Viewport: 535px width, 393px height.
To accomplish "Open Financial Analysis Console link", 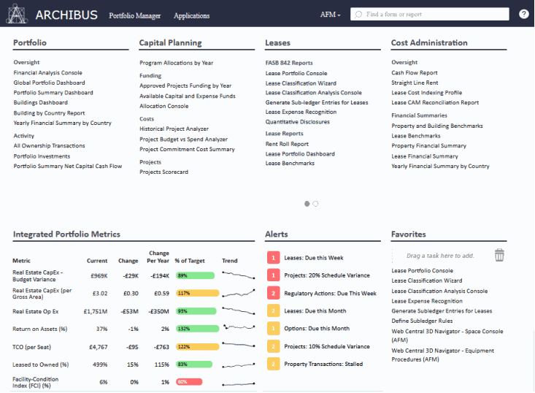I will coord(47,73).
